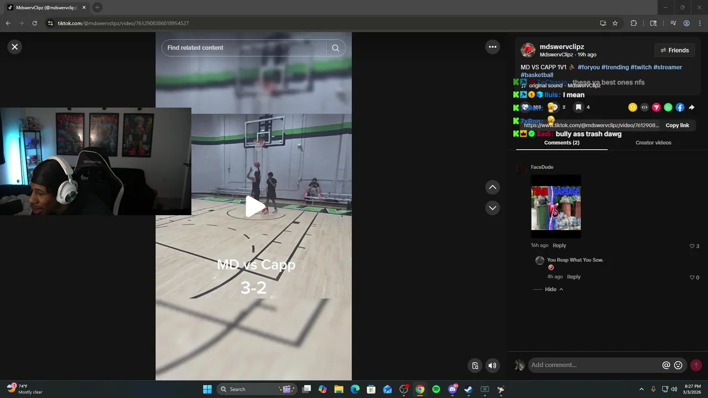Repost the video with yellow icon

633,107
